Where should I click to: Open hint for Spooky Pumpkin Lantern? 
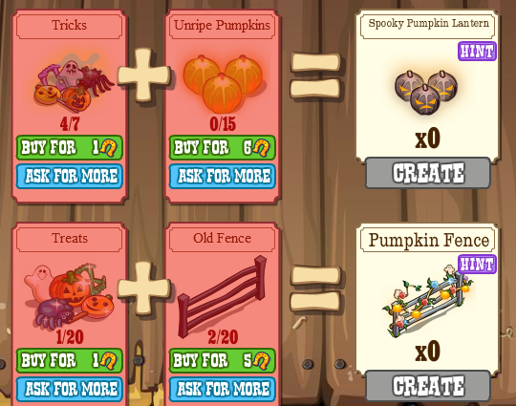(477, 52)
